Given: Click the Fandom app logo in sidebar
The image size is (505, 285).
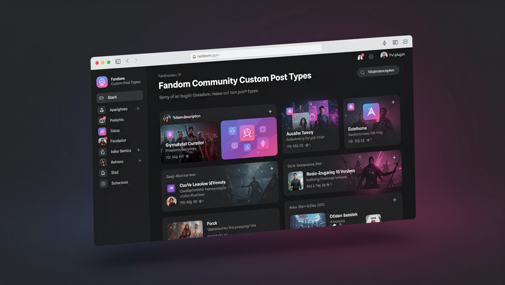Looking at the screenshot, I should [x=102, y=82].
